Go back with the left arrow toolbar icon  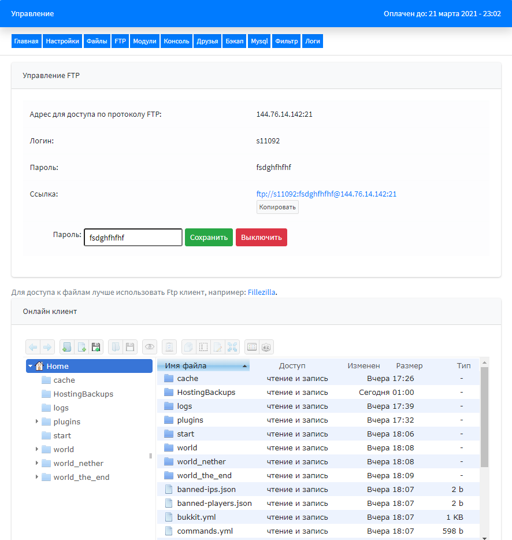point(33,347)
